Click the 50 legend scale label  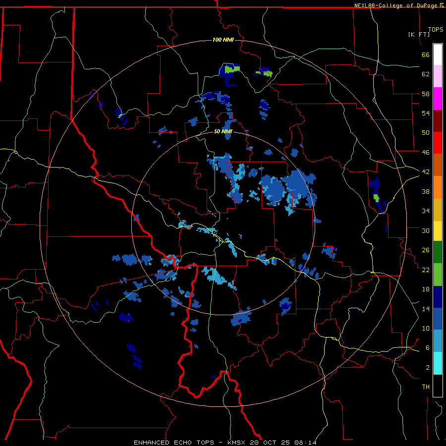pos(426,133)
